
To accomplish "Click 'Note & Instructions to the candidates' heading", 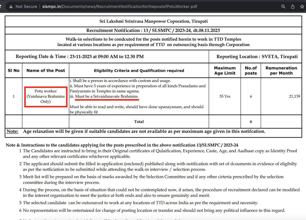I will 122,145.
